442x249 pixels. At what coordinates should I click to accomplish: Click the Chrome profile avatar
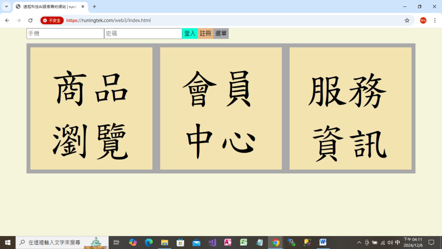click(x=423, y=20)
